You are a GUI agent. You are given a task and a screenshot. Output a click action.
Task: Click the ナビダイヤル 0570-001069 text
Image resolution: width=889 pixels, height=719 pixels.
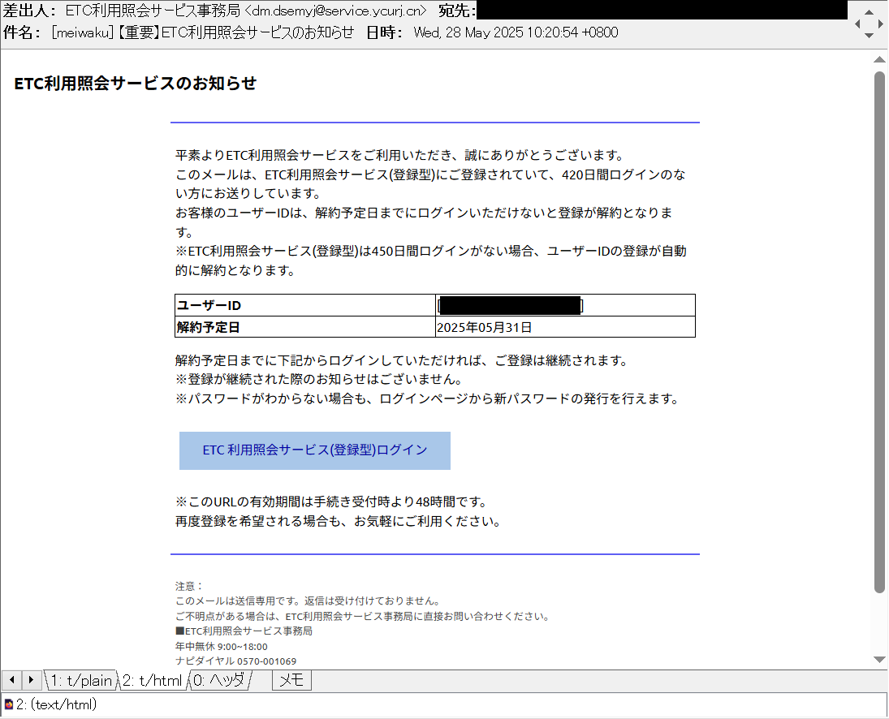click(x=236, y=661)
